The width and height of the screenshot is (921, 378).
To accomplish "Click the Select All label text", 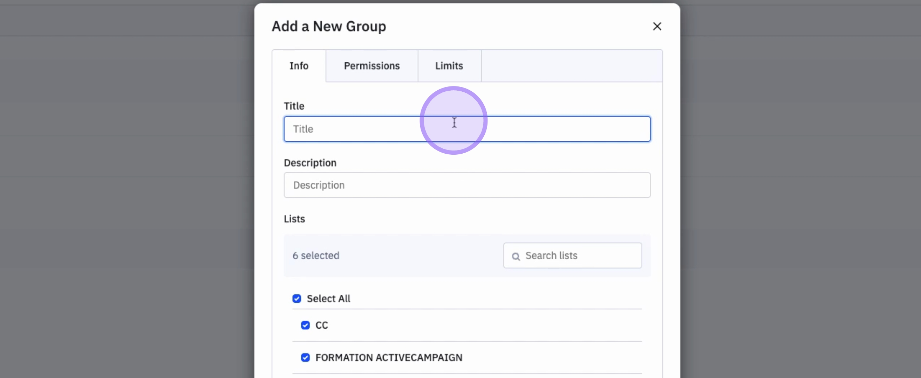I will [x=328, y=299].
